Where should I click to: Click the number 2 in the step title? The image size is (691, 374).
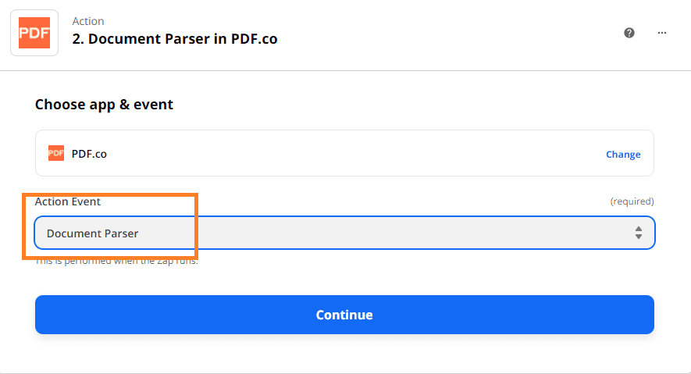tap(77, 39)
